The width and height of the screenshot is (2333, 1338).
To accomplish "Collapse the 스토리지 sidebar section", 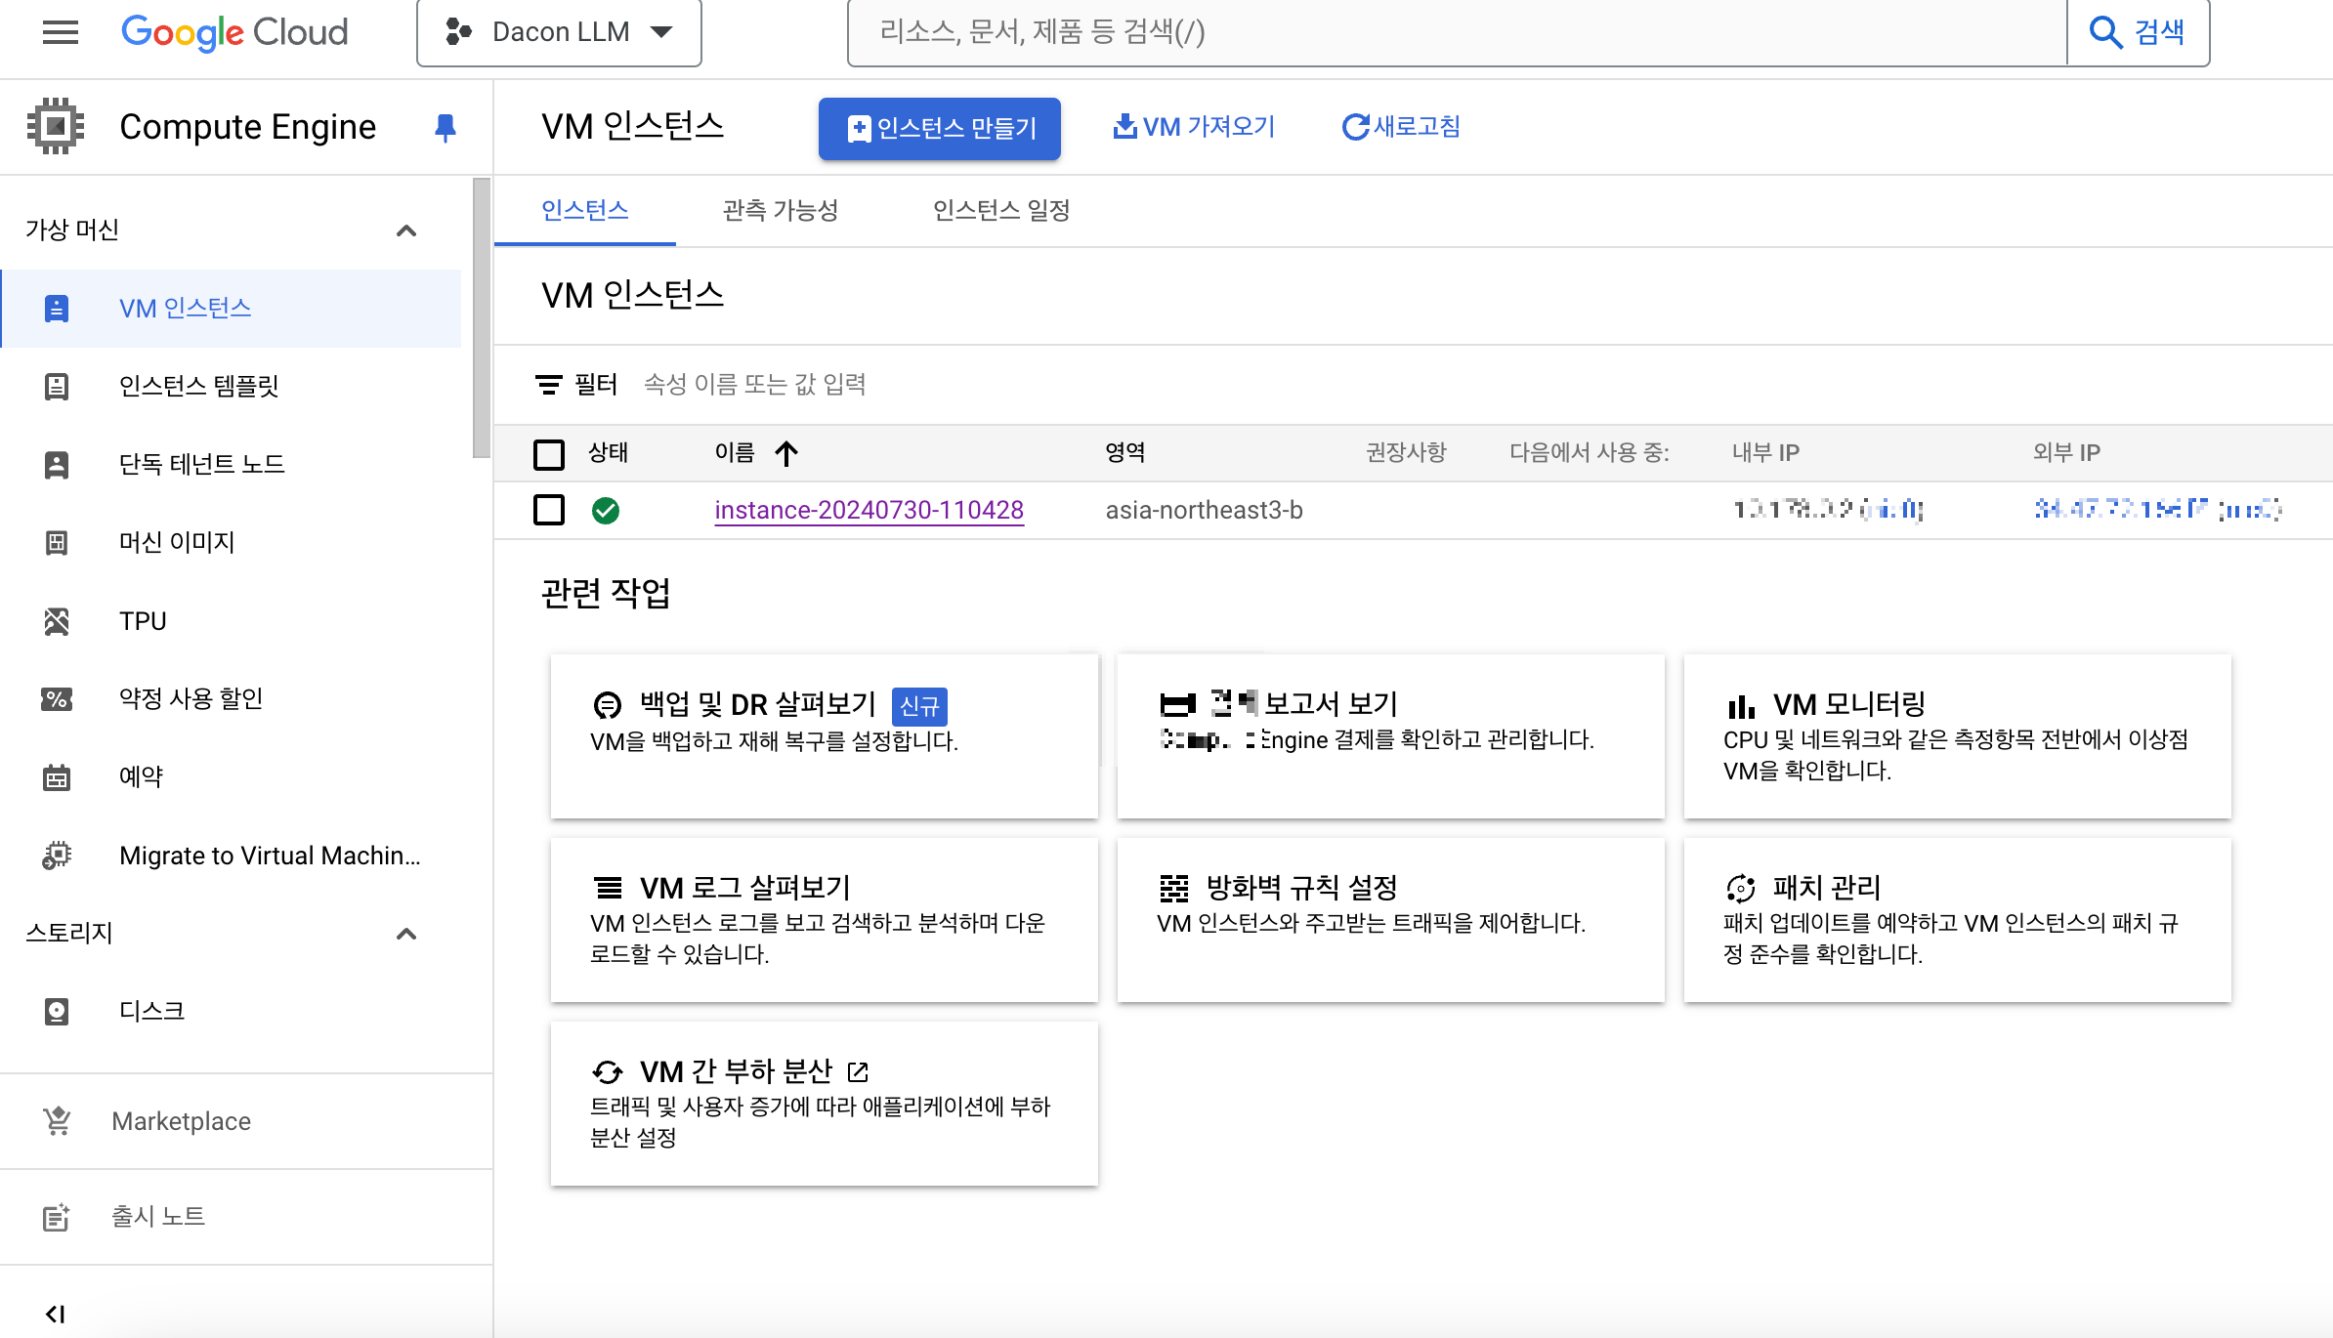I will click(406, 934).
